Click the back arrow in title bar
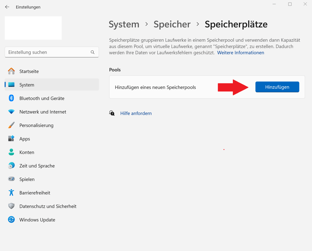Image resolution: width=312 pixels, height=251 pixels. point(7,7)
